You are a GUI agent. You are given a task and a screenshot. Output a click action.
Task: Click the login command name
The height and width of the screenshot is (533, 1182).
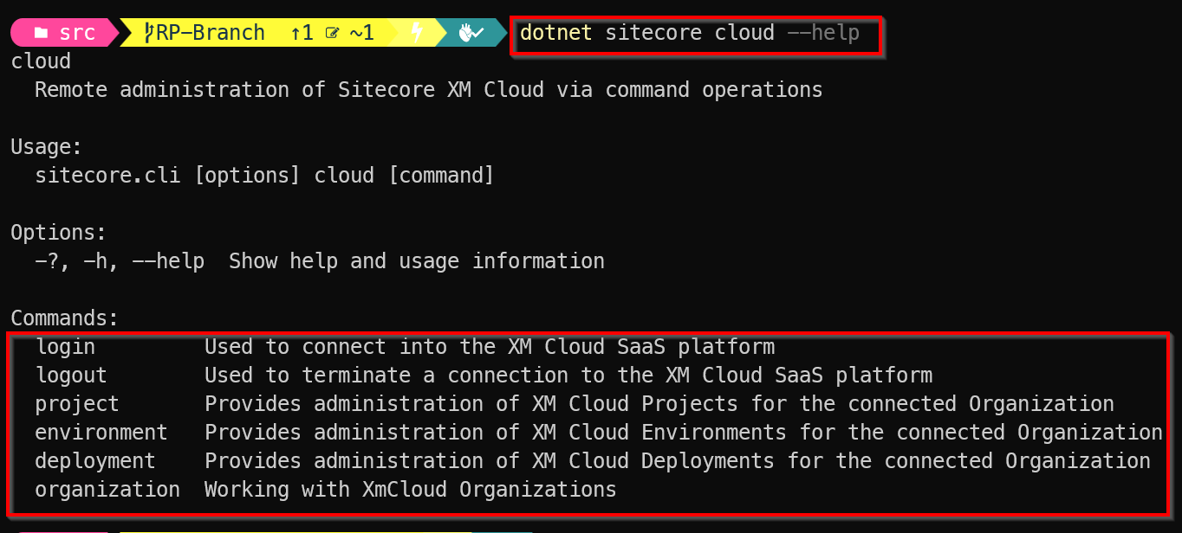point(65,347)
